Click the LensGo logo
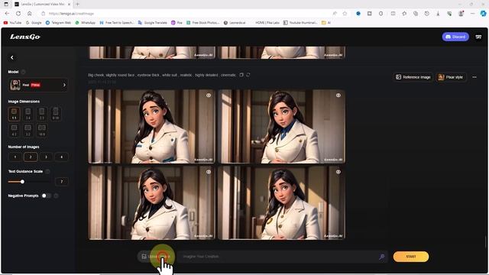 coord(25,37)
